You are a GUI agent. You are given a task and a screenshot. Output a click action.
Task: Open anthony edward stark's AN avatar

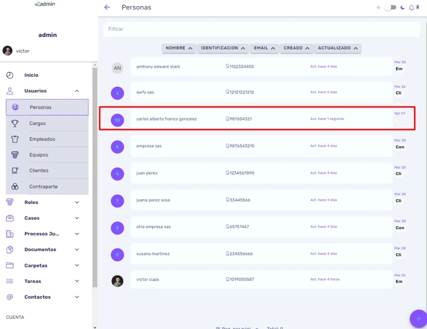[x=117, y=68]
